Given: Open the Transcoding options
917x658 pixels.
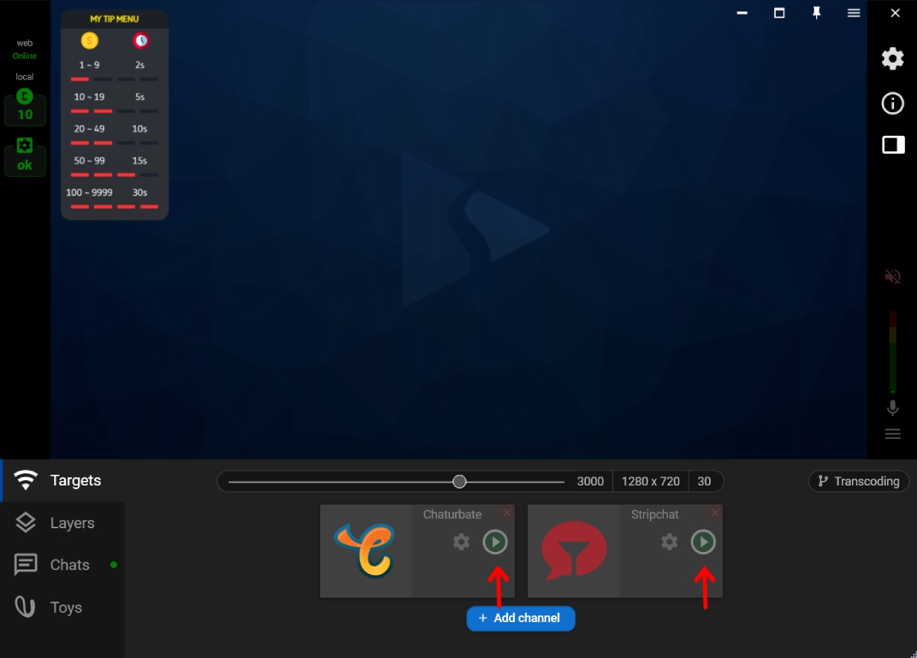Looking at the screenshot, I should tap(858, 481).
